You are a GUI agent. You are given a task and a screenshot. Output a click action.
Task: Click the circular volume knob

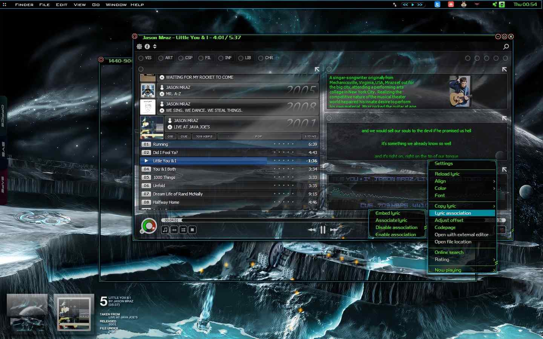pos(149,226)
